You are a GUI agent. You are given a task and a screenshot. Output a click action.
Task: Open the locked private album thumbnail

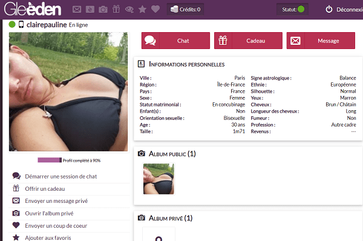coord(159,234)
